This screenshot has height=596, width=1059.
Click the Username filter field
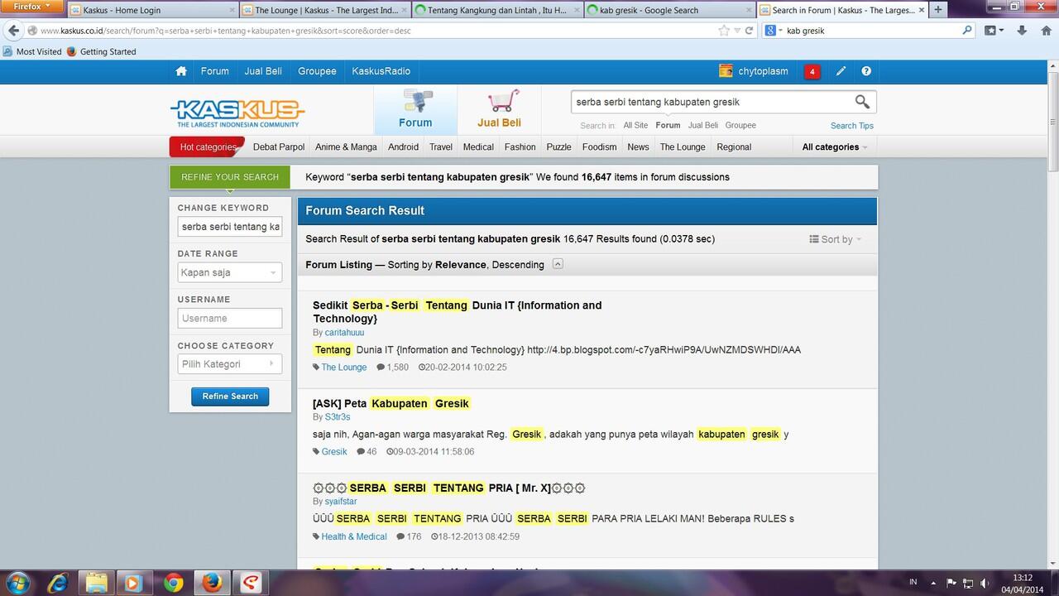[230, 318]
